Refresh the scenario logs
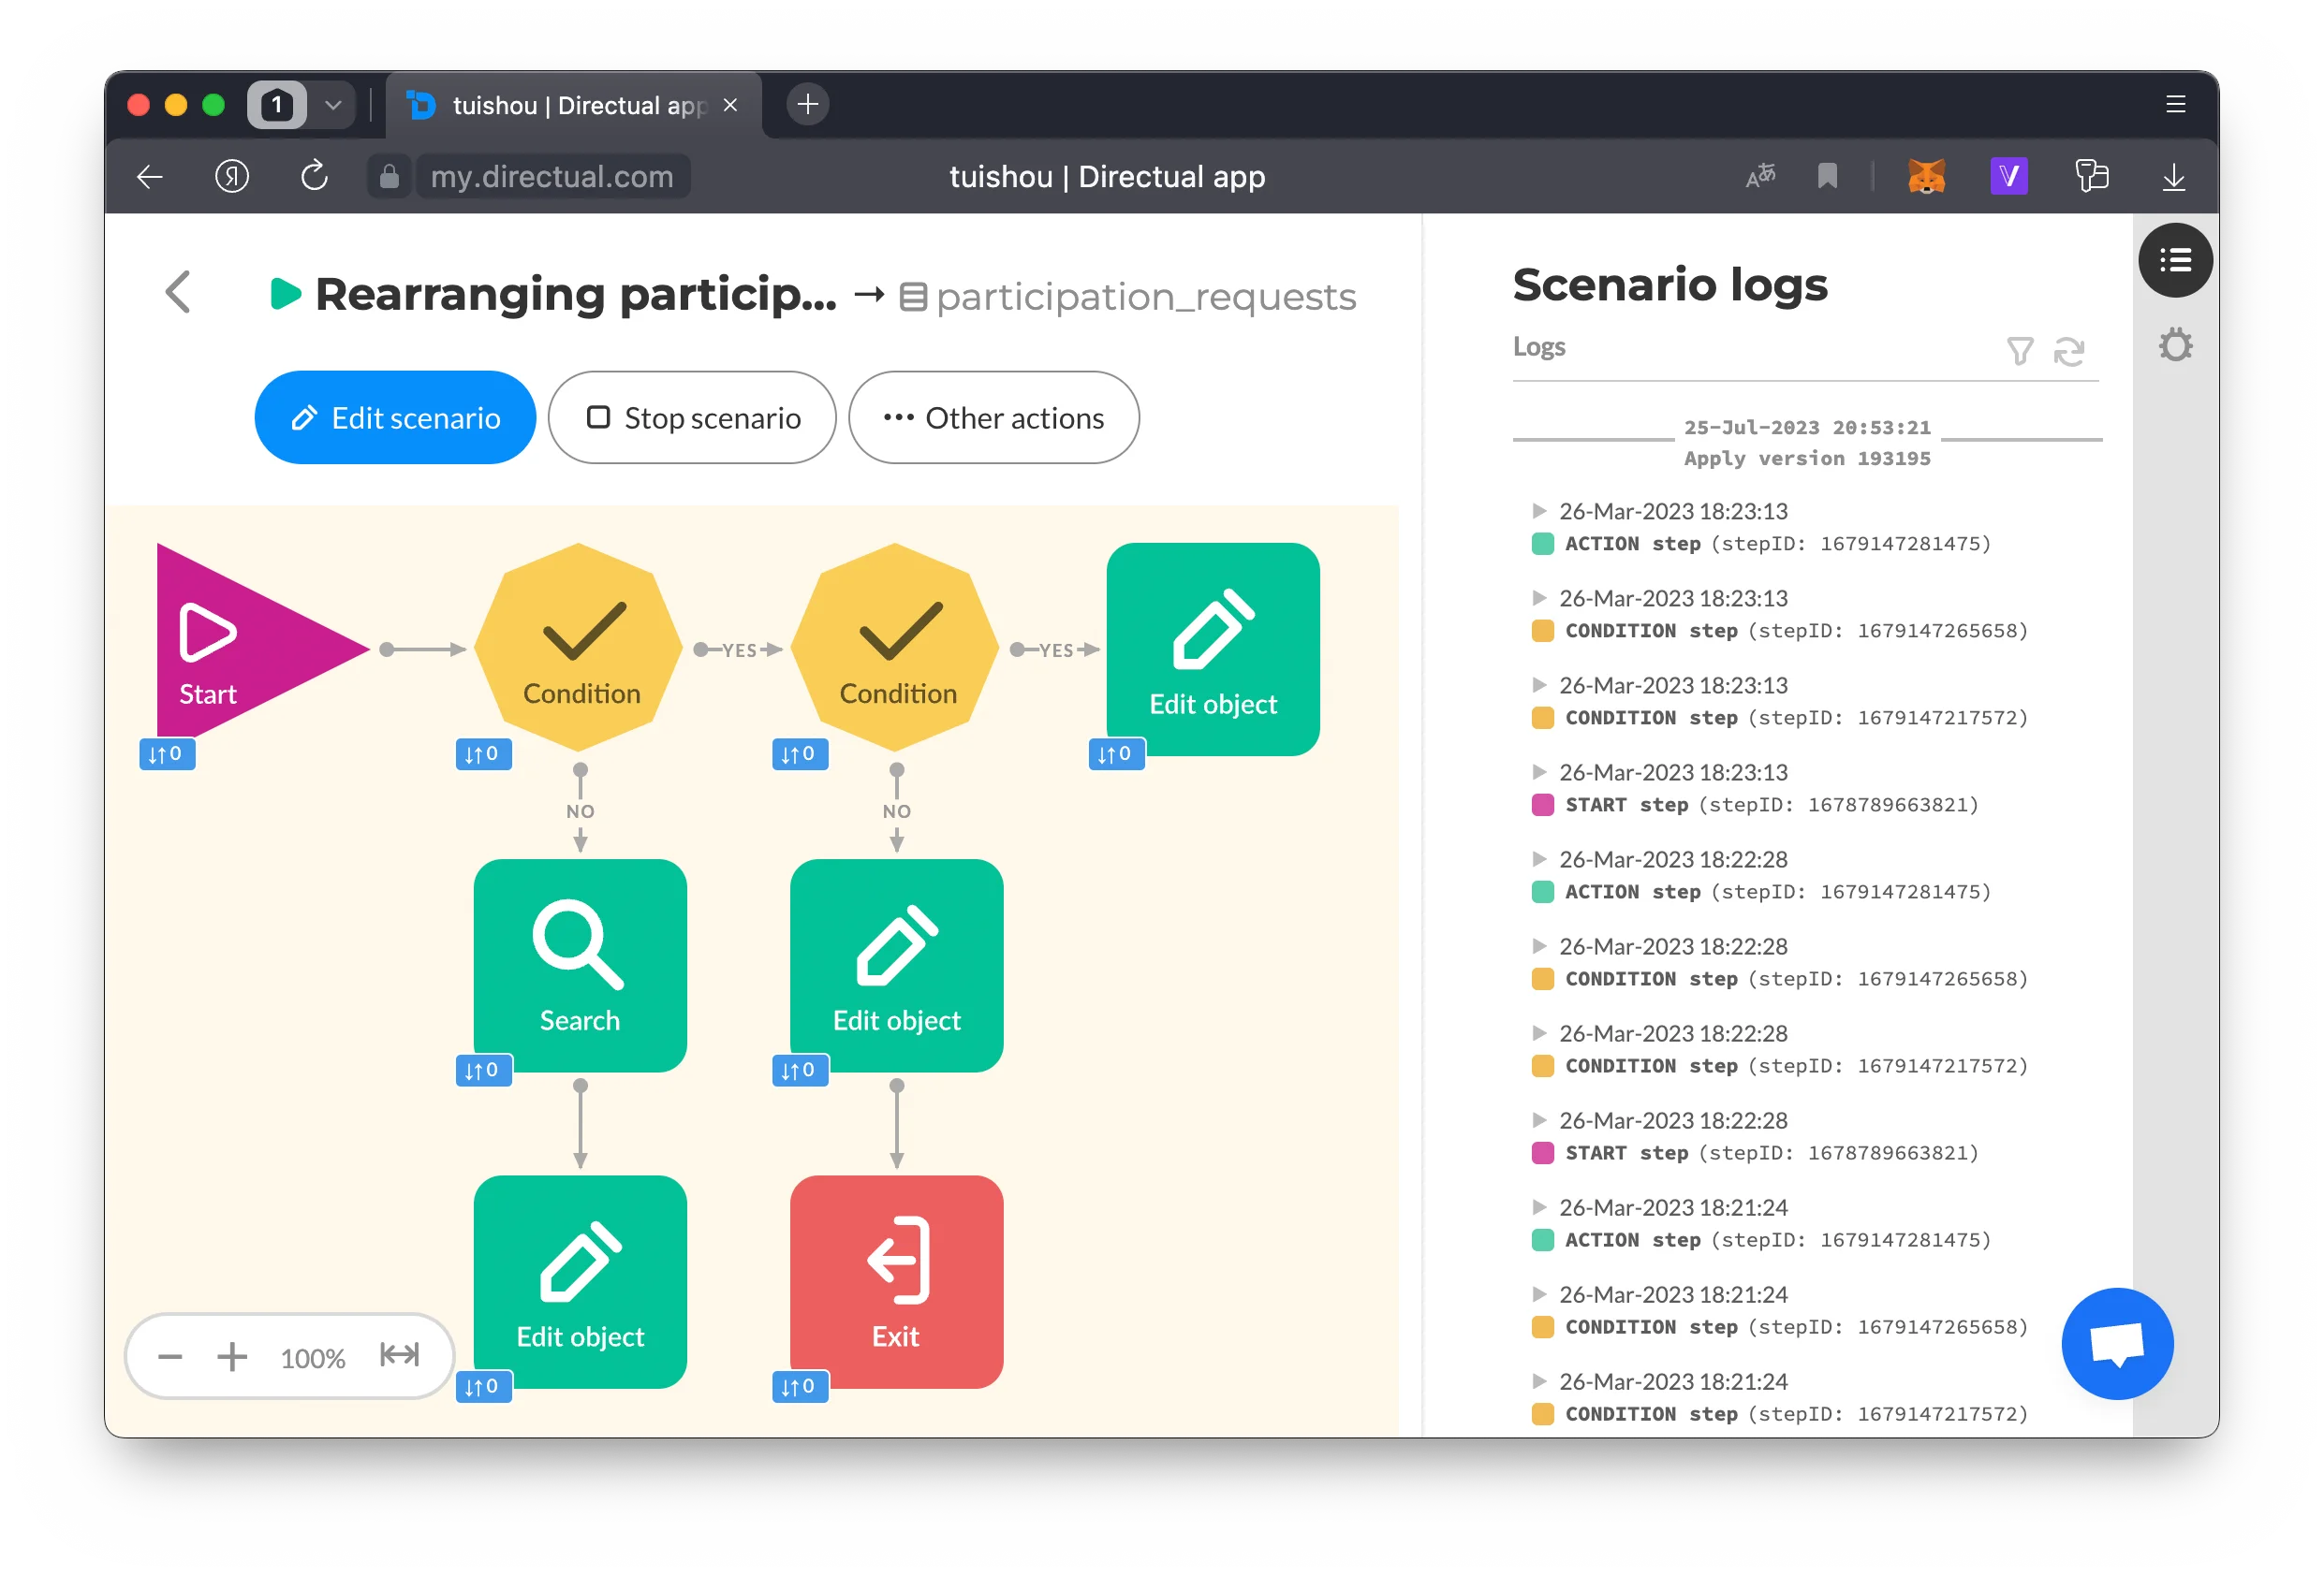The height and width of the screenshot is (1576, 2324). (x=2068, y=351)
